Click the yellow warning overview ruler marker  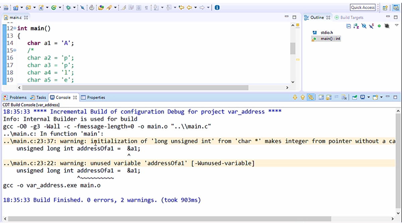point(298,59)
